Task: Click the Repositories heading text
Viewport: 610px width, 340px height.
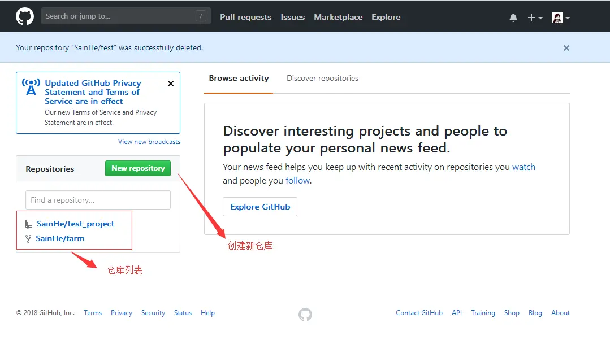Action: click(x=50, y=169)
